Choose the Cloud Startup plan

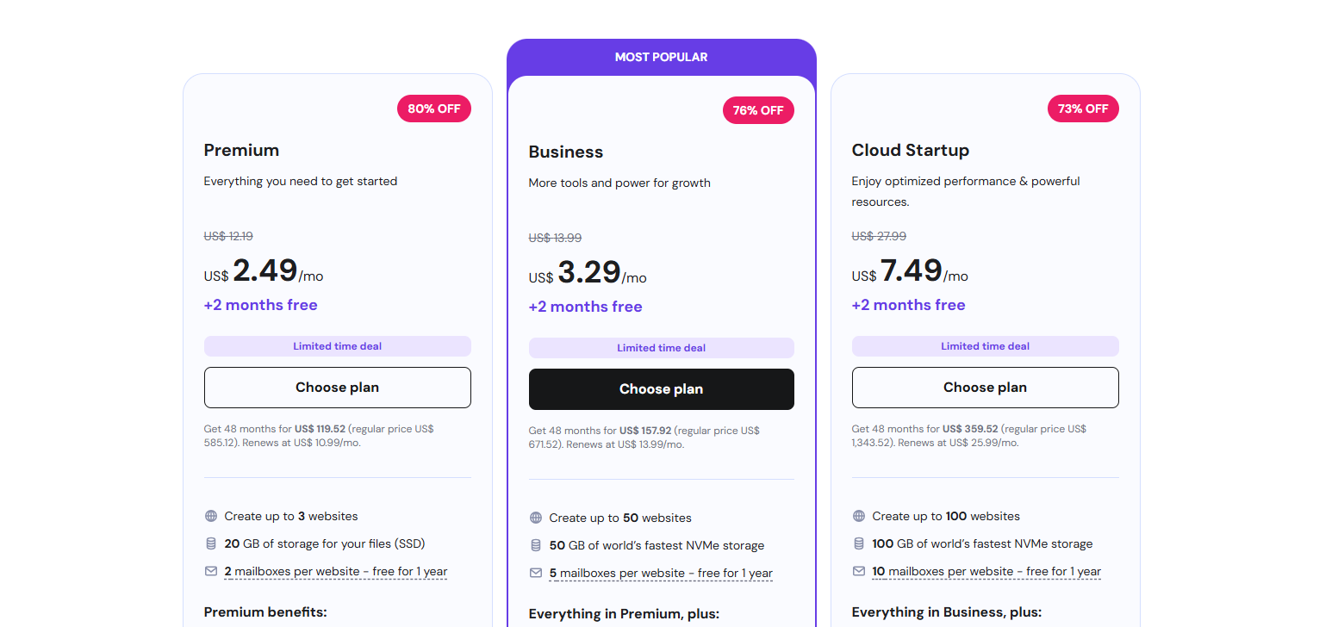click(985, 388)
